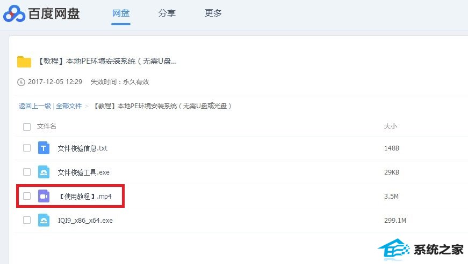The height and width of the screenshot is (264, 468).
Task: Click the size value 3.5M
Action: pyautogui.click(x=391, y=196)
